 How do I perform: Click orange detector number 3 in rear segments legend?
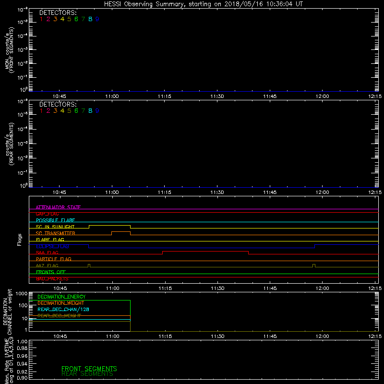(55, 111)
